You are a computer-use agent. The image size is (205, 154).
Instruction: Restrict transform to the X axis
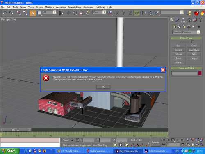point(117,13)
